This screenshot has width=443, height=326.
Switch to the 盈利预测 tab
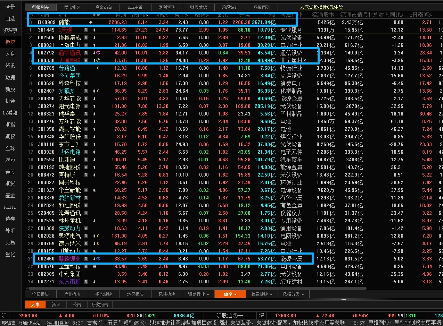167,7
